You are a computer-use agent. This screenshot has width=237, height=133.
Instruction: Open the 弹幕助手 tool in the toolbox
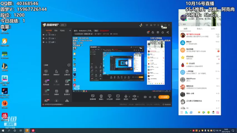(x=46, y=72)
